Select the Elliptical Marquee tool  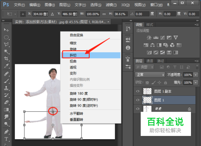6,37
